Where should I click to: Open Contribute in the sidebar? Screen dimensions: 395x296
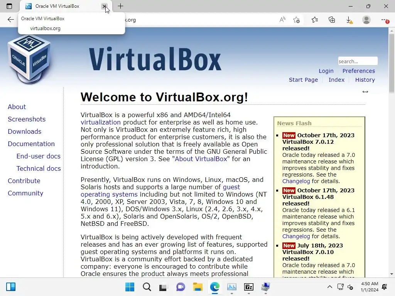pos(24,181)
